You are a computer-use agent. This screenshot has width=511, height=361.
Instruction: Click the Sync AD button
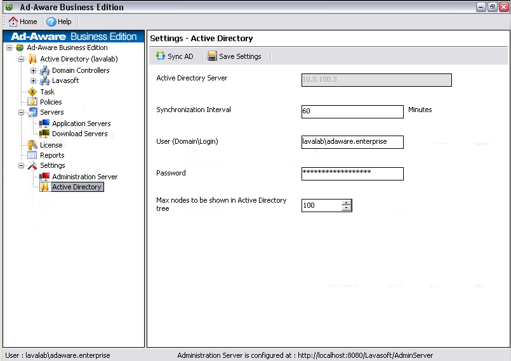[175, 56]
